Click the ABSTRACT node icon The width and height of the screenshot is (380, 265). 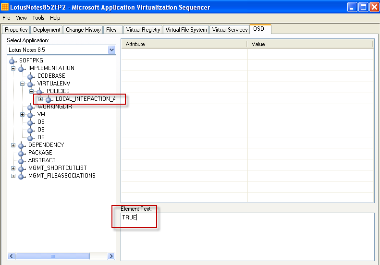tap(22, 161)
